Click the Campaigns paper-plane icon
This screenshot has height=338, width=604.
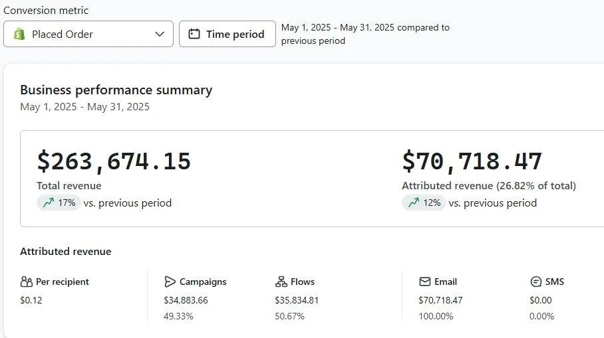coord(170,282)
